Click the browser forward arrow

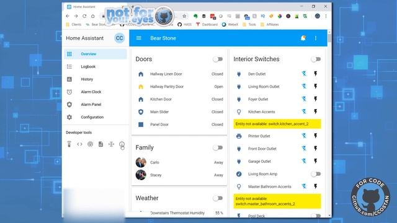[x=76, y=16]
